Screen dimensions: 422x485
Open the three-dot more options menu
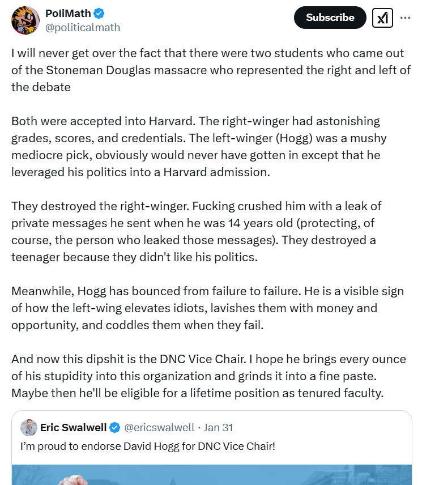point(405,18)
